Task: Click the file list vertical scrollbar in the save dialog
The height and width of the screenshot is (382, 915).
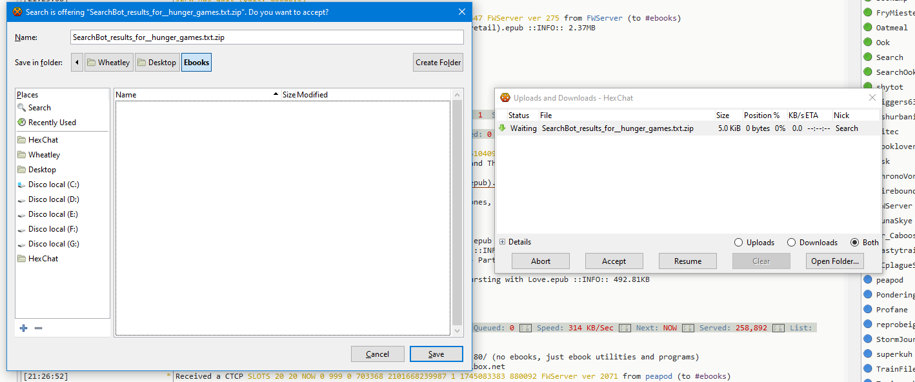Action: (x=457, y=213)
